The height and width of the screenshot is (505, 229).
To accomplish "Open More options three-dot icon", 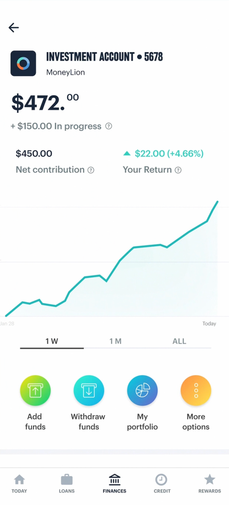I will [x=196, y=390].
